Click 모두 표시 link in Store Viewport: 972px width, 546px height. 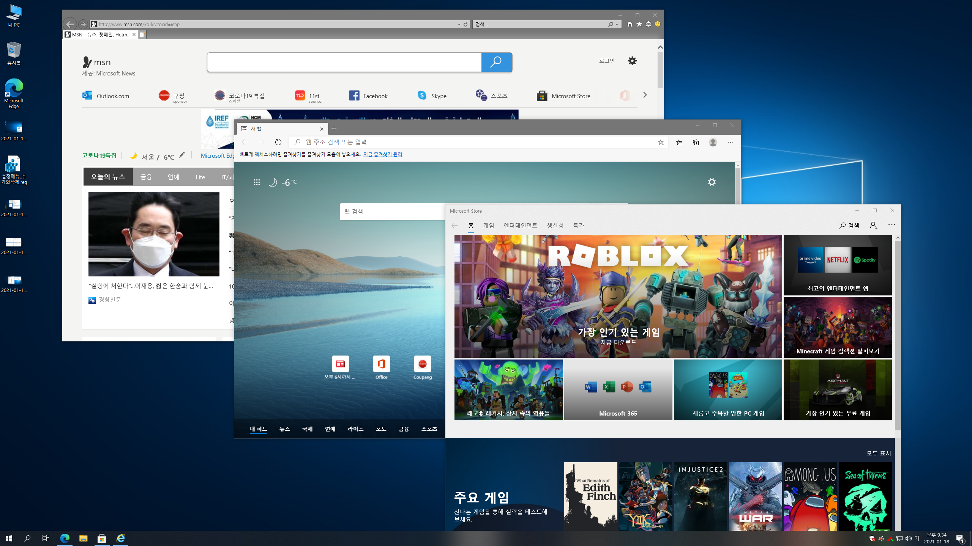878,453
